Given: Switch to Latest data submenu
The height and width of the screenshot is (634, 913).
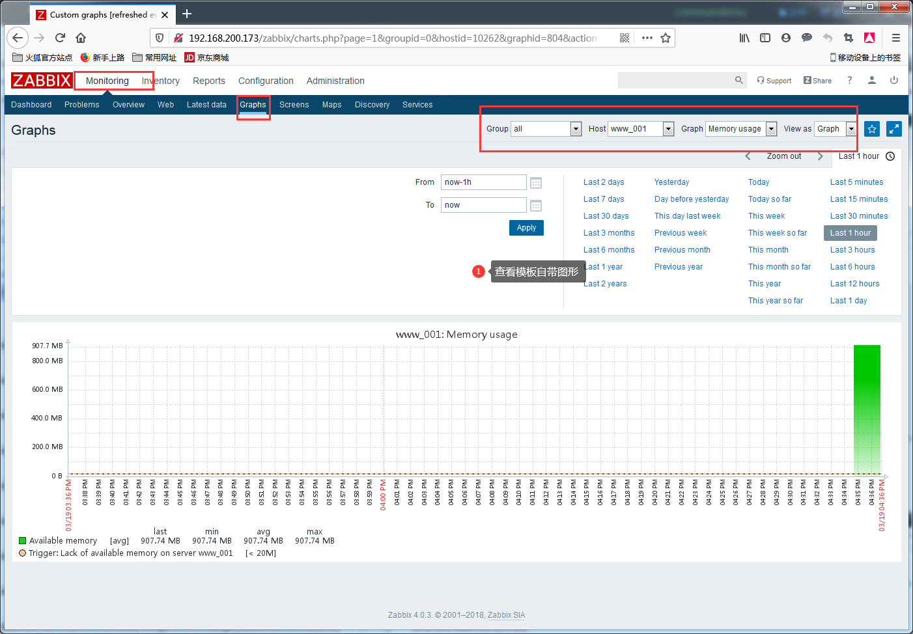Looking at the screenshot, I should 206,105.
